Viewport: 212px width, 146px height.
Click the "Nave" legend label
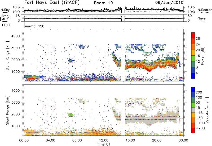pos(202,18)
